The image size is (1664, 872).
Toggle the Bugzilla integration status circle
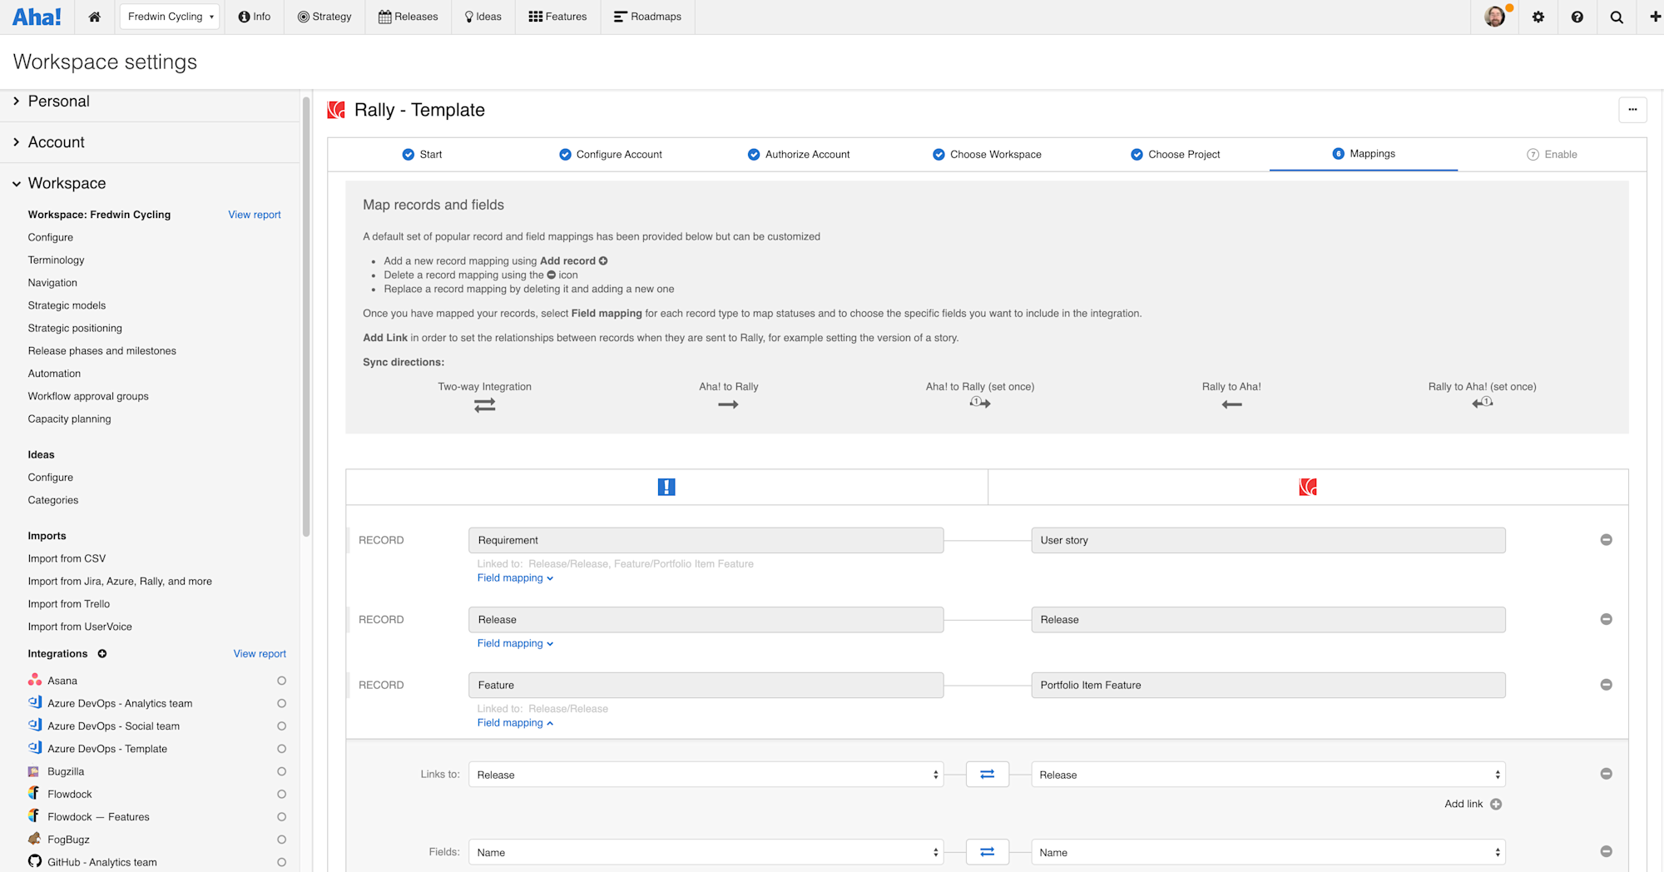pos(281,770)
